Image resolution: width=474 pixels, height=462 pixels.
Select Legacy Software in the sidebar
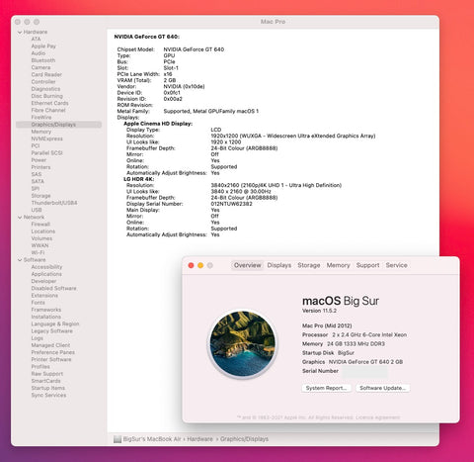pos(51,331)
